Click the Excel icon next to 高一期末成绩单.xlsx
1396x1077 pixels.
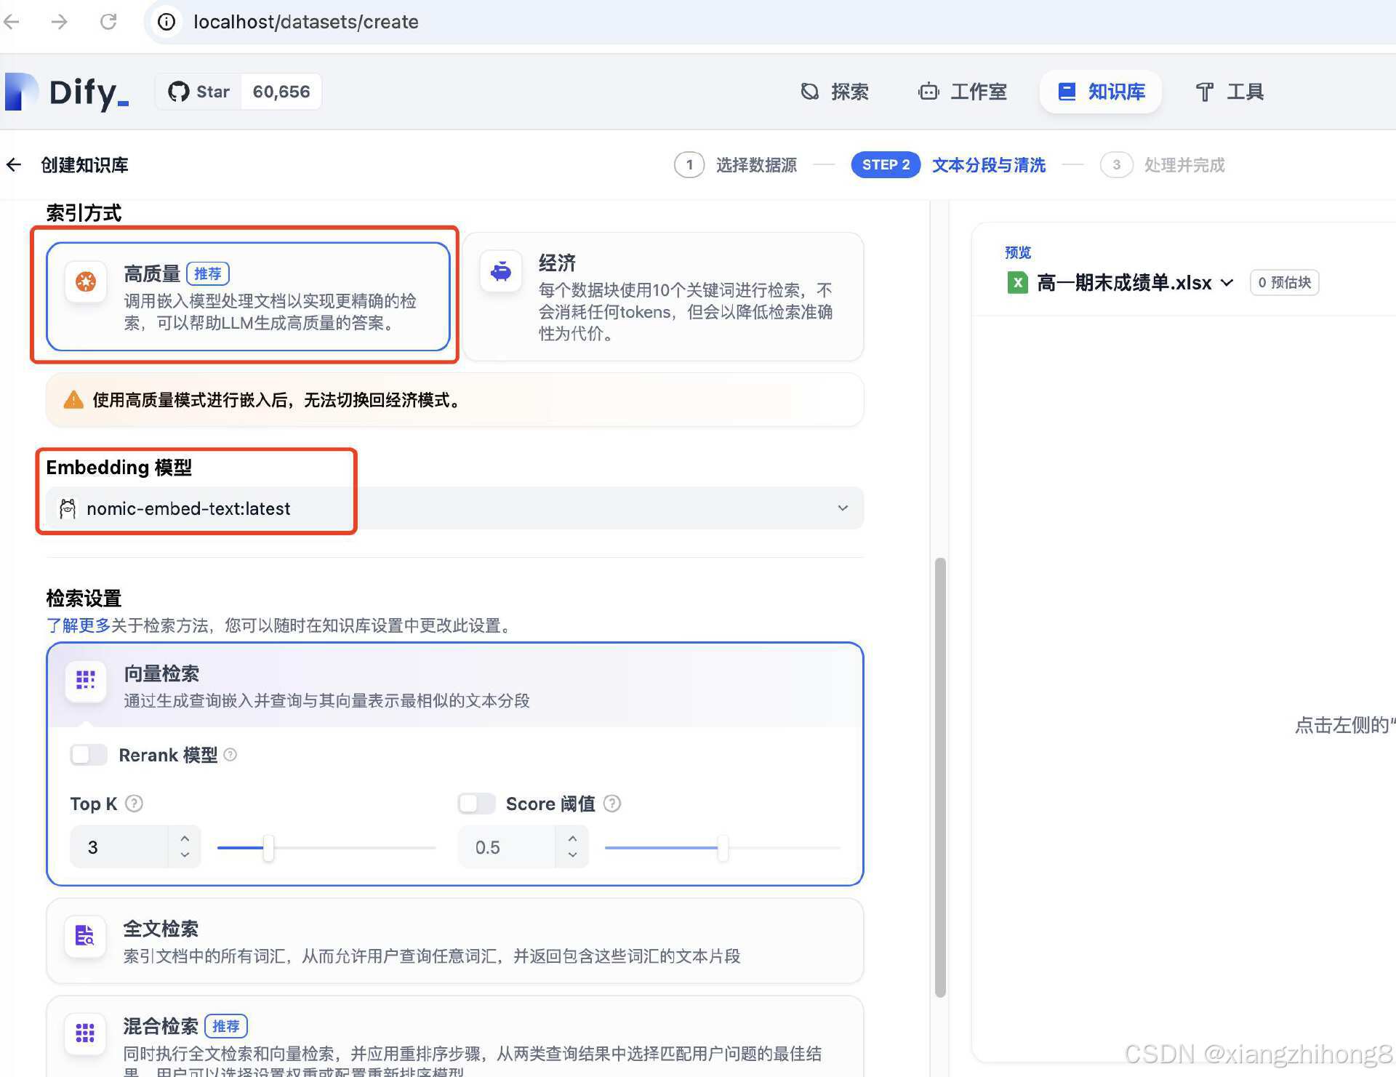(1017, 282)
